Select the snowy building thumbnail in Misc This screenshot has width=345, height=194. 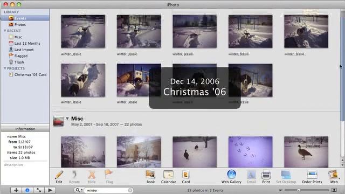coord(139,152)
